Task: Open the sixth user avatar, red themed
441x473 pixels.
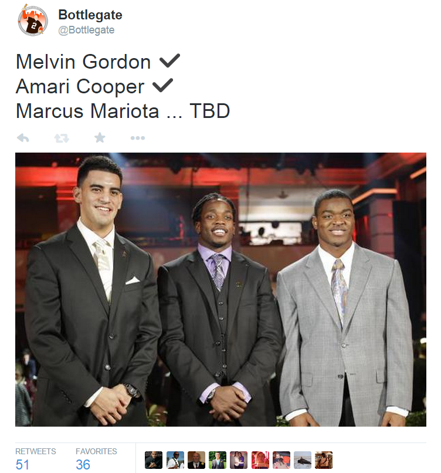Action: pyautogui.click(x=260, y=460)
